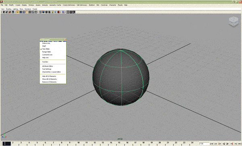Open the Geometry Cache menu
Image resolution: width=242 pixels, height=146 pixels.
tap(55, 5)
